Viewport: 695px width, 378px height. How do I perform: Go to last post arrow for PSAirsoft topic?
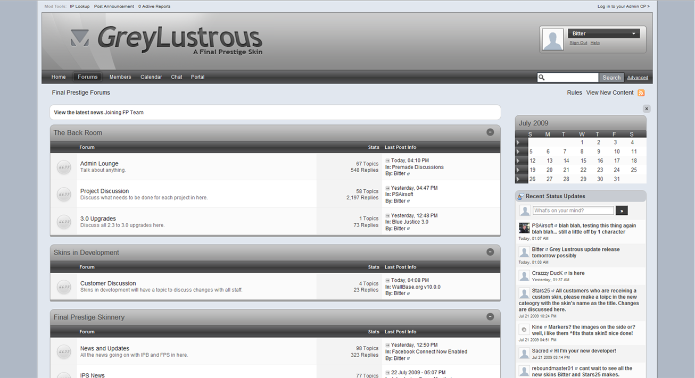tap(388, 188)
